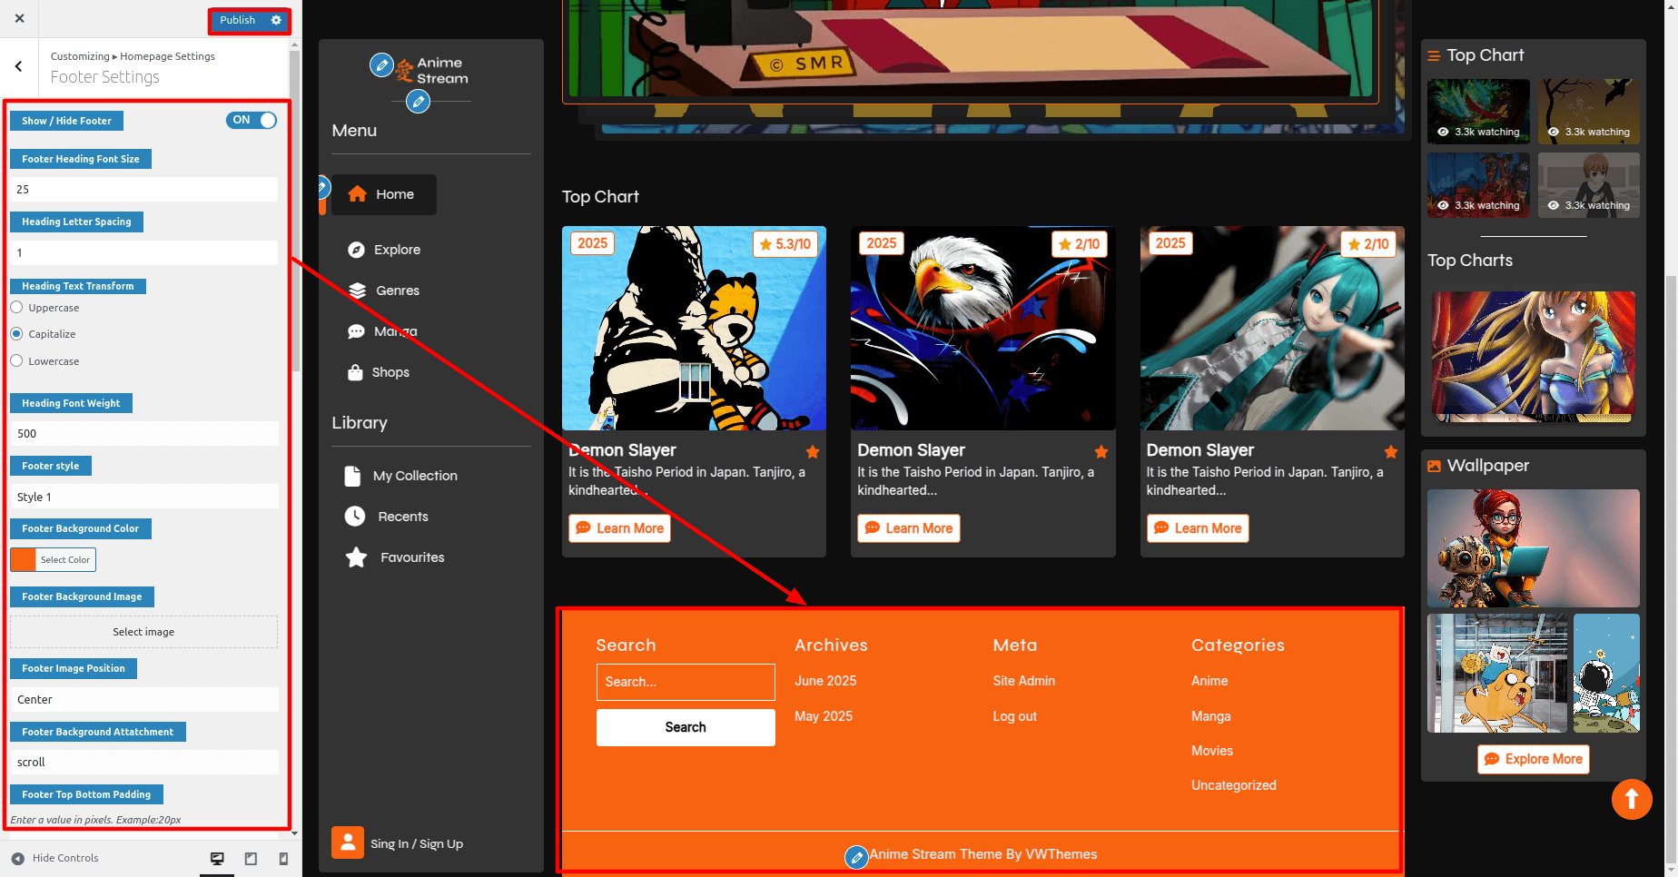Toggle the Show / Hide Footer switch

252,120
